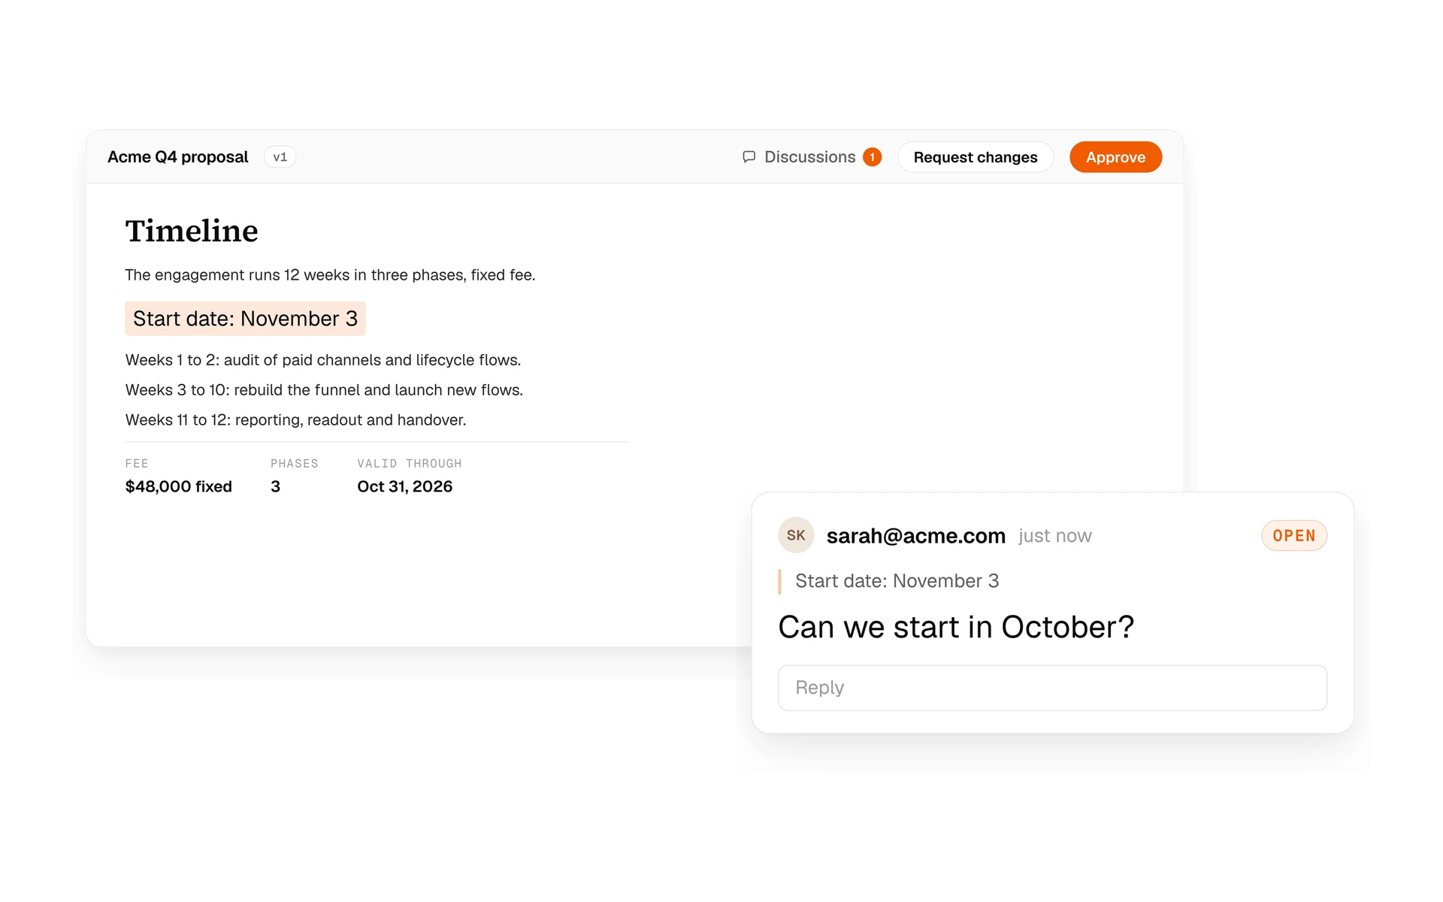Screen dimensions: 1443x902
Task: Select the Acme Q4 proposal title
Action: (x=177, y=157)
